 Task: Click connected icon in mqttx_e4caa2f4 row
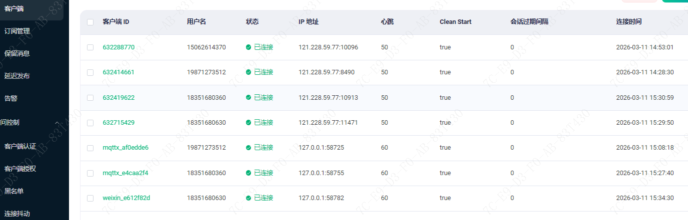(248, 173)
